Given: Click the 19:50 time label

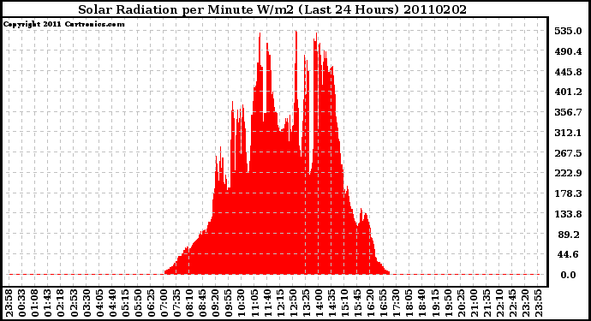Looking at the screenshot, I should point(447,304).
